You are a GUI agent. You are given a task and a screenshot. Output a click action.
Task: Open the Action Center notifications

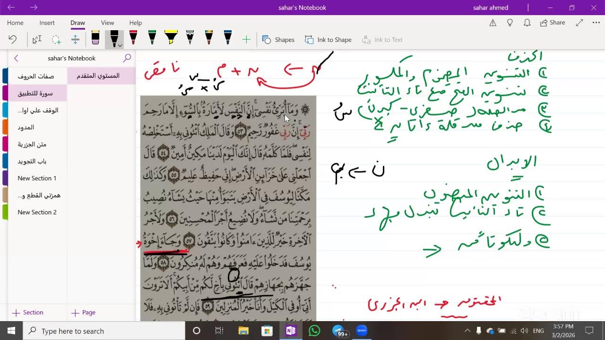click(589, 331)
